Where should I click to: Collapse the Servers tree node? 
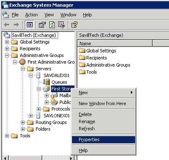tap(23, 69)
